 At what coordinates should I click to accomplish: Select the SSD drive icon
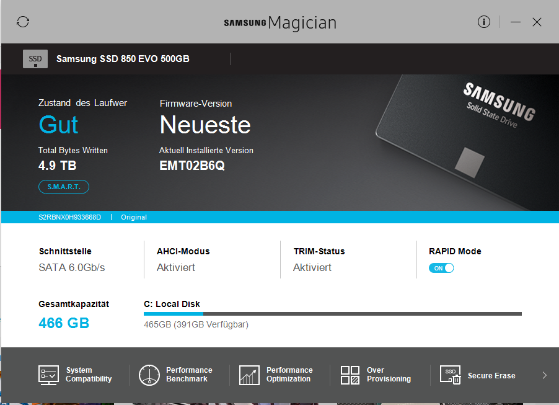(35, 59)
